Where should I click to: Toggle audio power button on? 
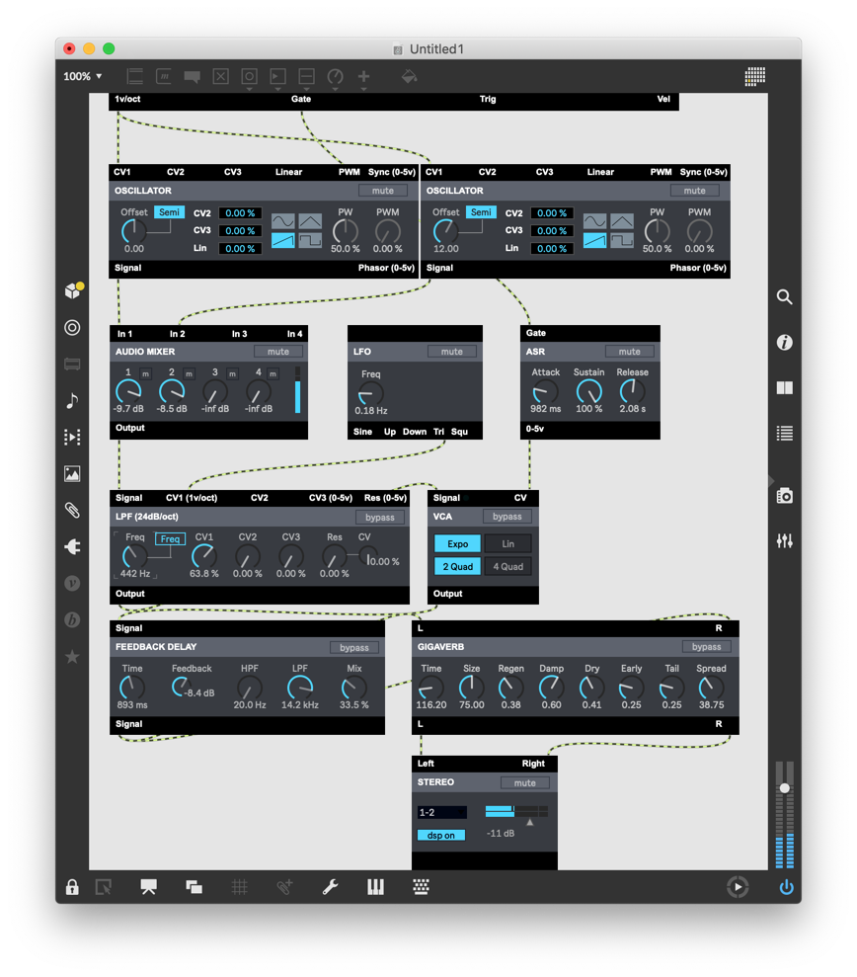click(786, 887)
